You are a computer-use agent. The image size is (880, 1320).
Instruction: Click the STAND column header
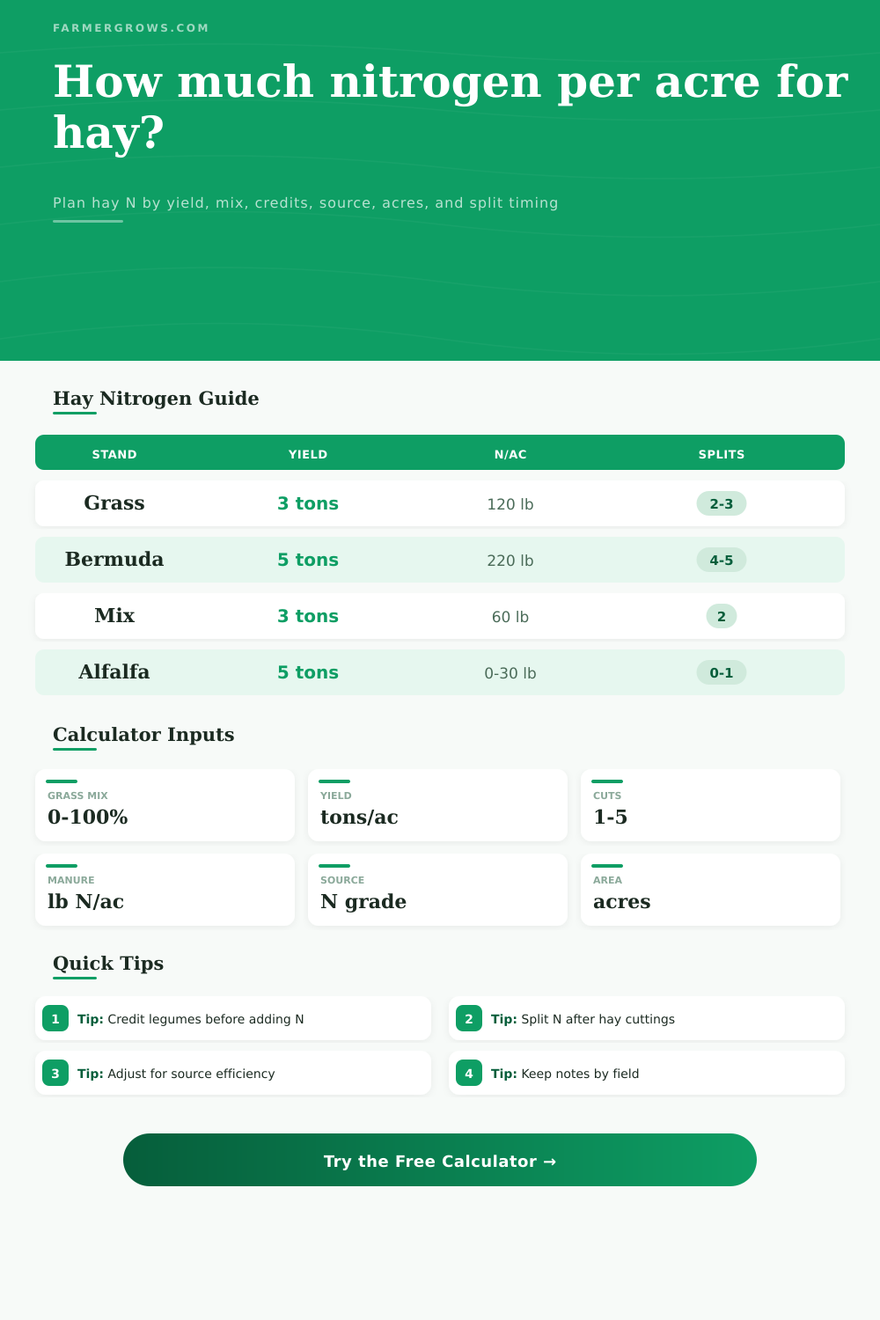[114, 454]
